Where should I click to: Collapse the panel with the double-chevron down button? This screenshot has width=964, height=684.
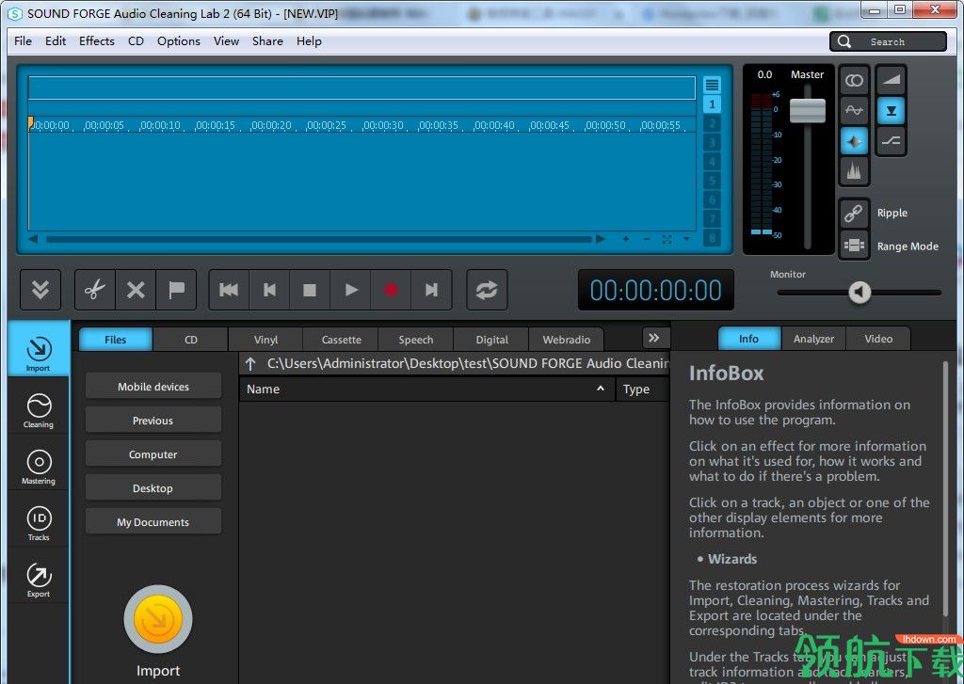40,290
